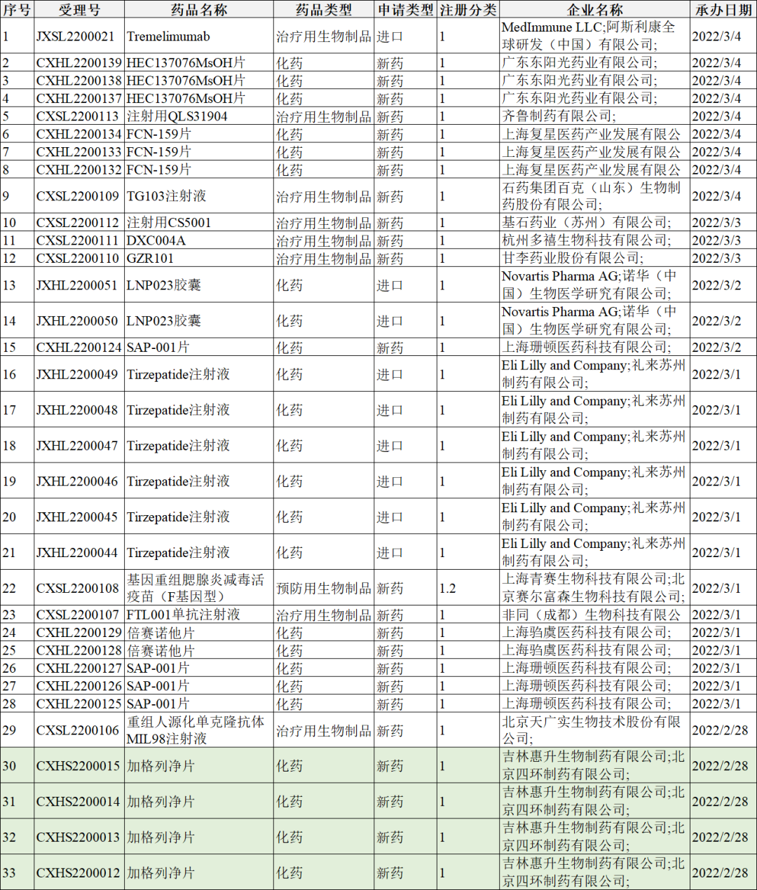Select the CXSL2200108 cell
The width and height of the screenshot is (757, 890).
pyautogui.click(x=79, y=588)
